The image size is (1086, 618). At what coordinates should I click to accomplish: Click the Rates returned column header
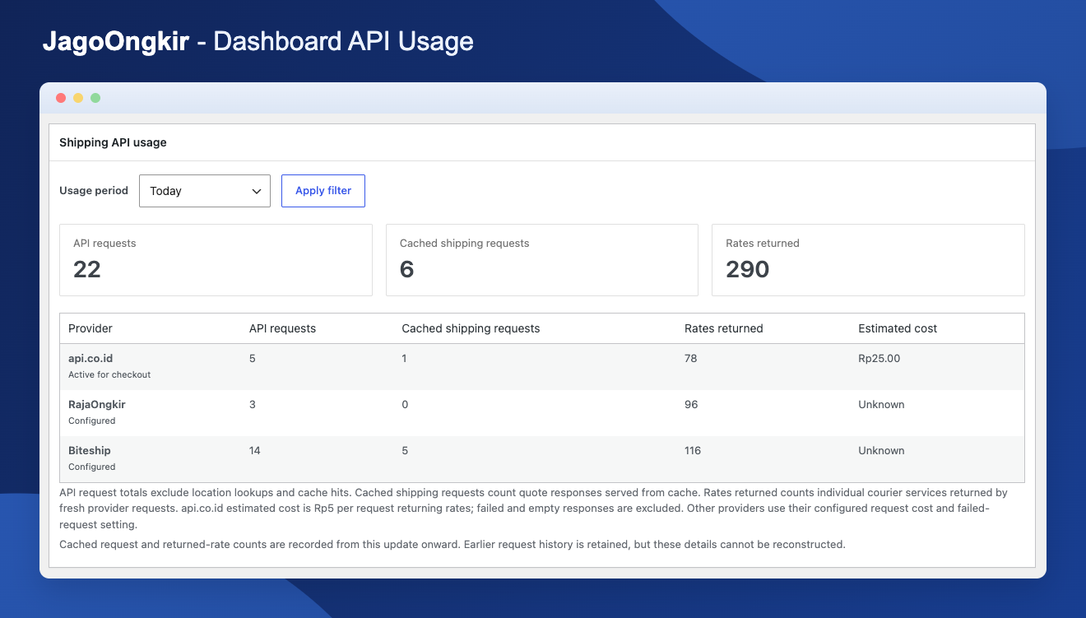[x=724, y=328]
